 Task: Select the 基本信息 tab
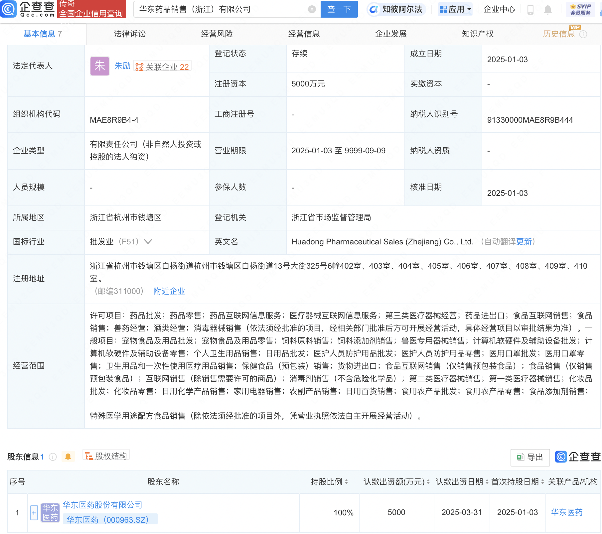coord(43,34)
